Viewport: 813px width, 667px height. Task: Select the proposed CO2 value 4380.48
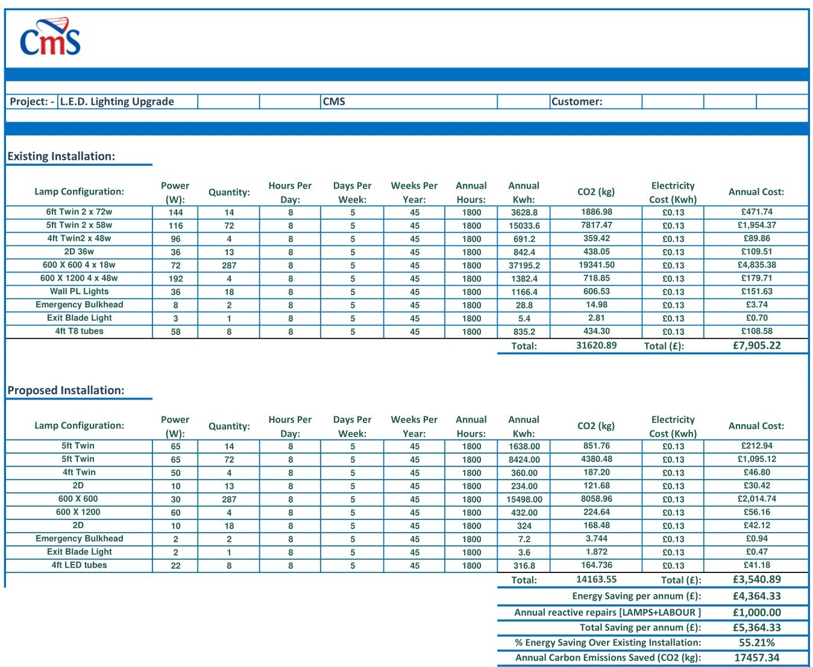click(597, 459)
